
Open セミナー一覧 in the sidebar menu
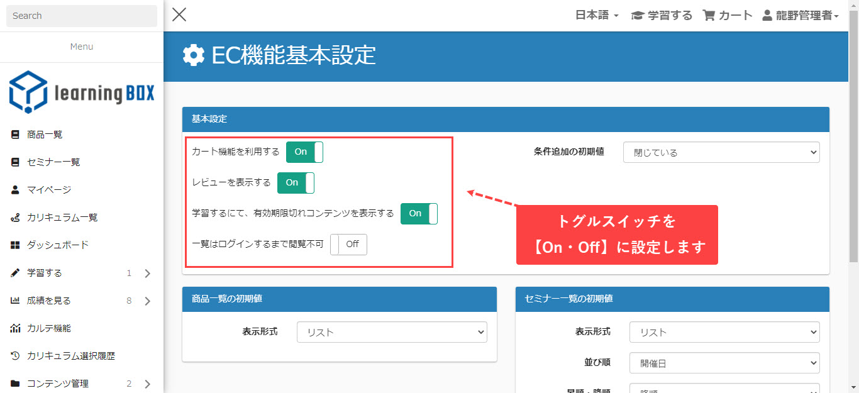(x=53, y=162)
